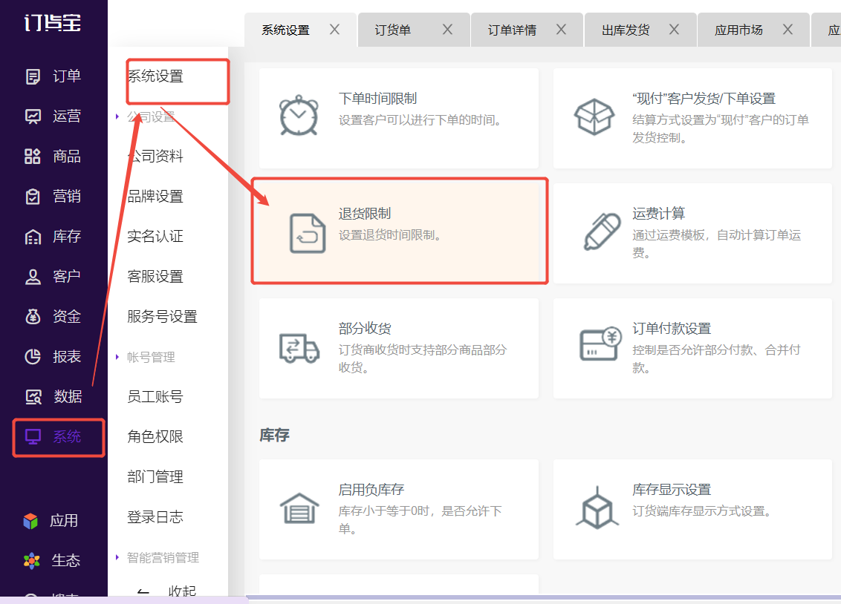Collapse the 帐号管理 group arrow
841x604 pixels.
point(117,357)
